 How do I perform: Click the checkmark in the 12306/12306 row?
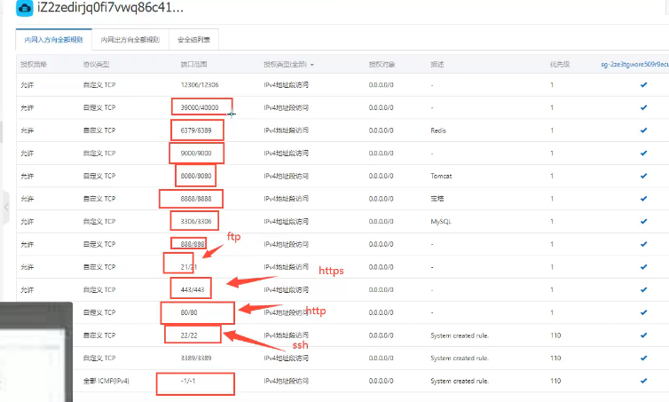tap(643, 85)
